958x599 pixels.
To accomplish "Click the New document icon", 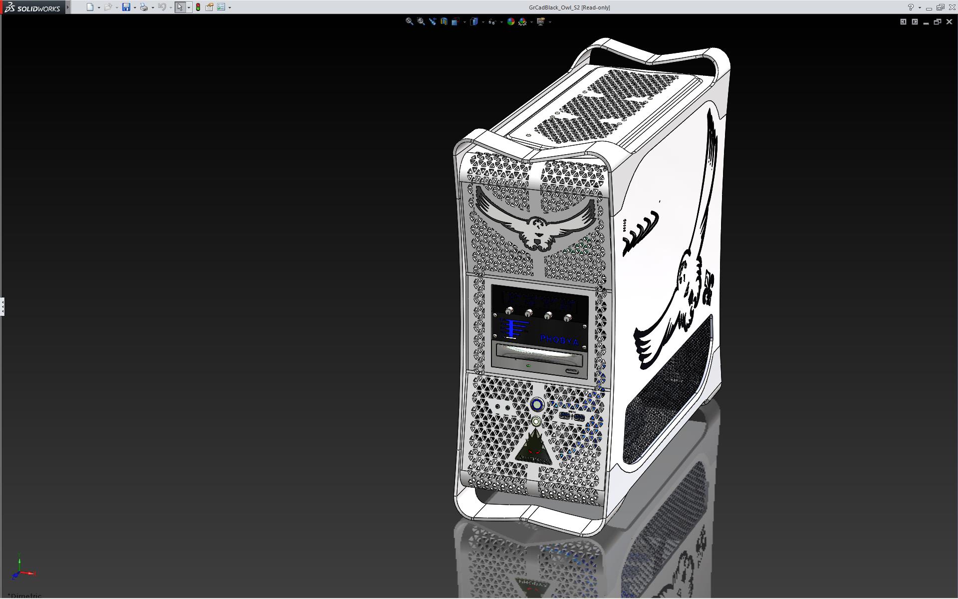I will click(90, 7).
